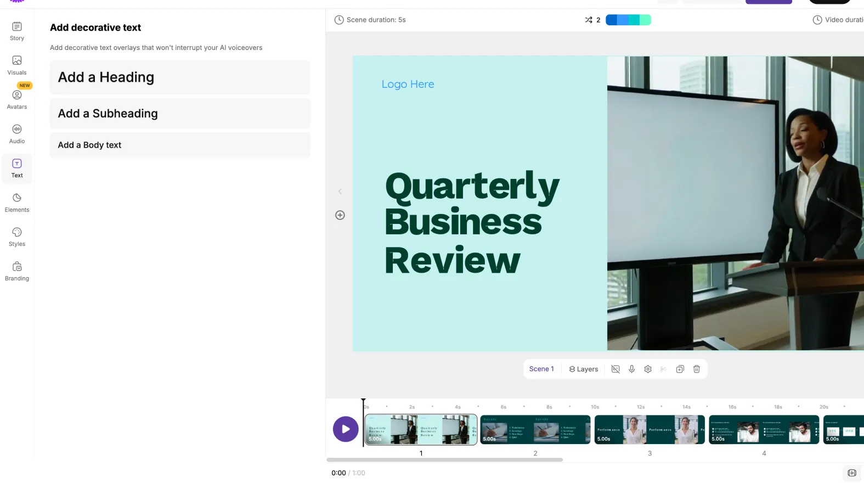The width and height of the screenshot is (864, 483).
Task: Toggle scene visual visibility icon
Action: click(x=615, y=369)
